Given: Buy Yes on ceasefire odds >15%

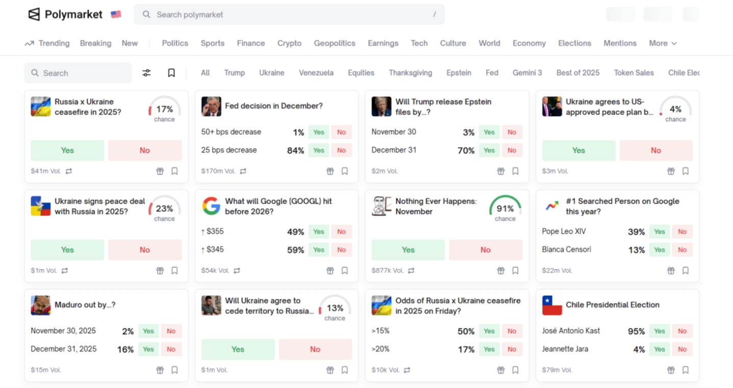Looking at the screenshot, I should pyautogui.click(x=489, y=331).
